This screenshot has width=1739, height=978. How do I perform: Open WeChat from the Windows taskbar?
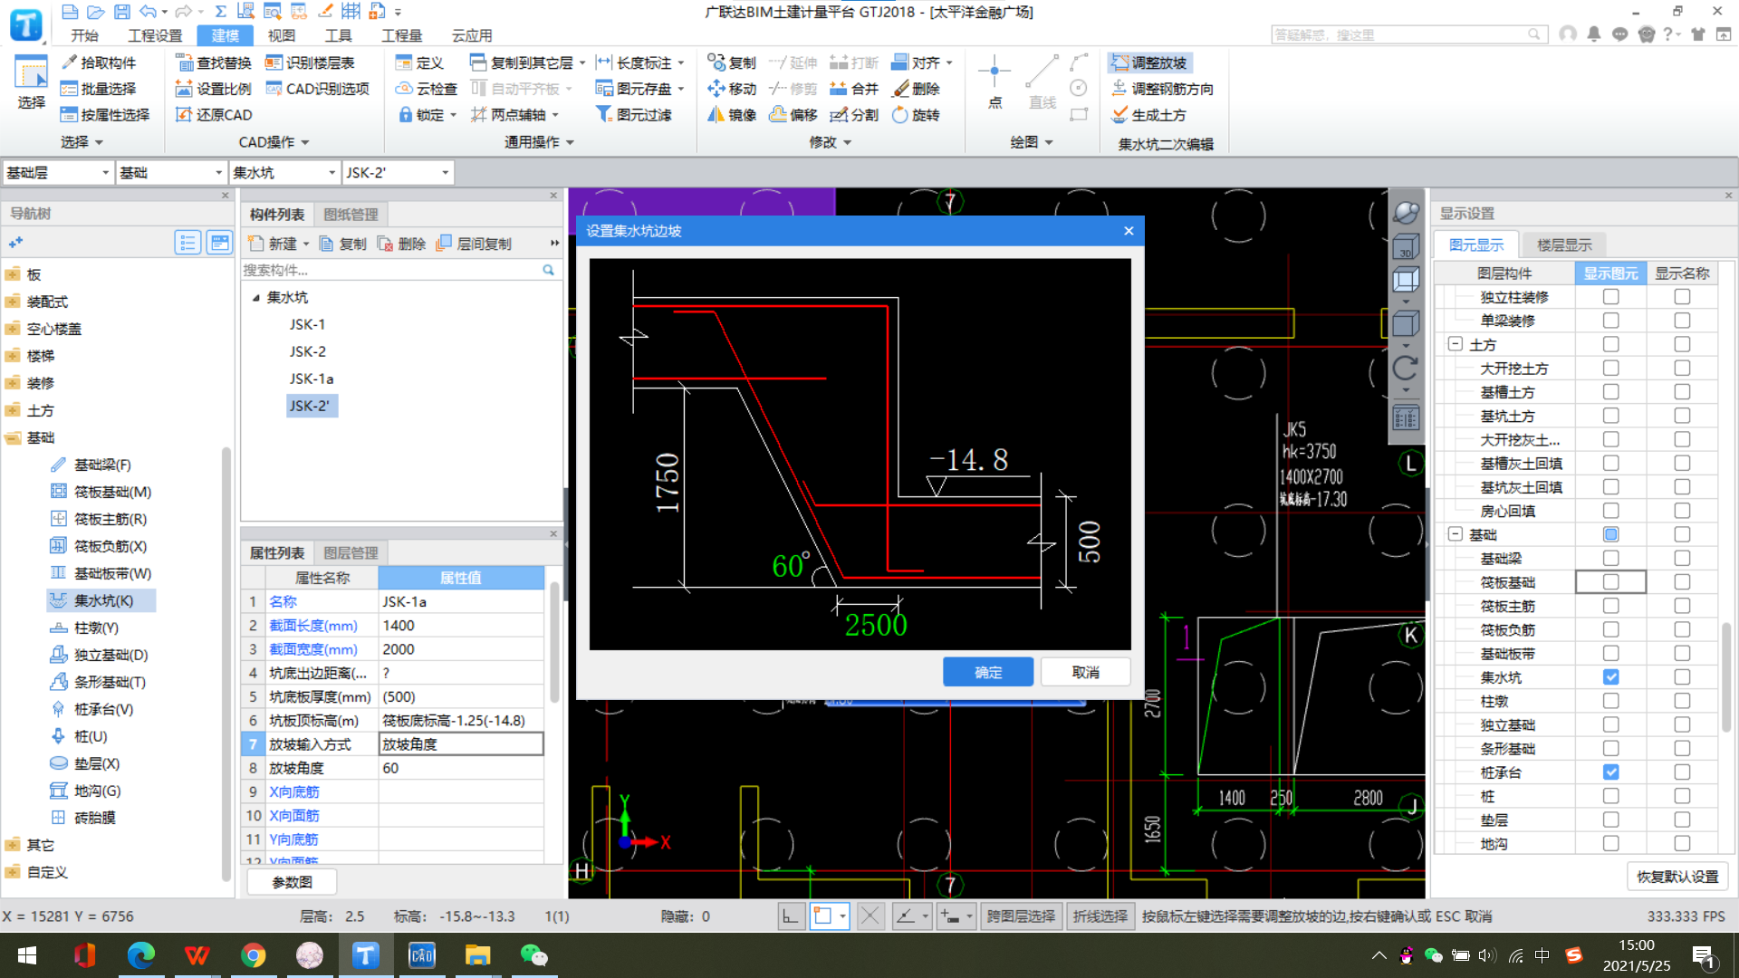pos(533,955)
